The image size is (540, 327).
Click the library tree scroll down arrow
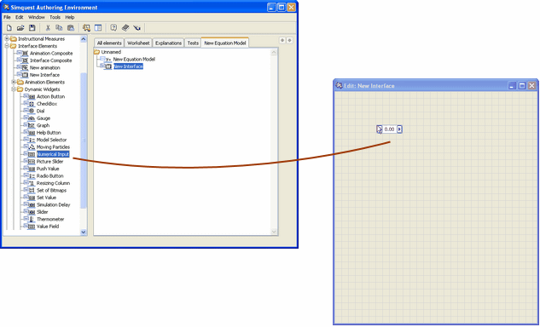tap(84, 232)
